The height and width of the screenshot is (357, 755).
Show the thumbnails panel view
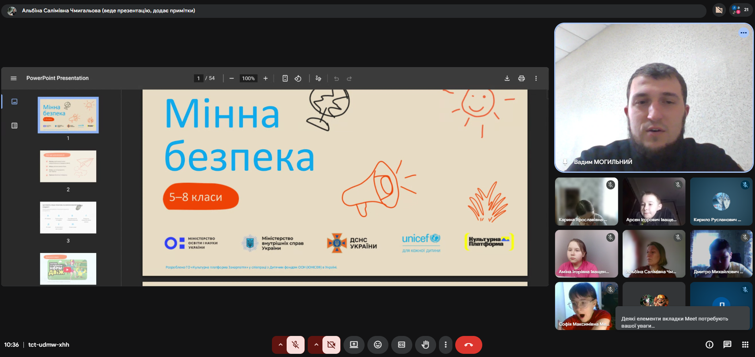point(14,102)
